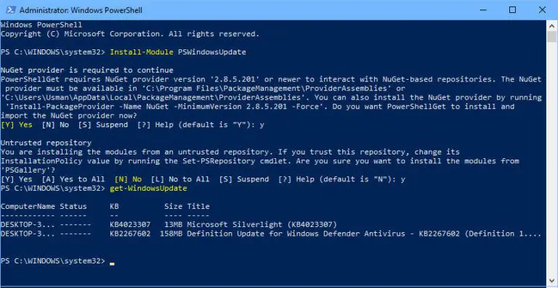The height and width of the screenshot is (288, 558).
Task: Click the PowerShell icon in title bar
Action: click(10, 10)
